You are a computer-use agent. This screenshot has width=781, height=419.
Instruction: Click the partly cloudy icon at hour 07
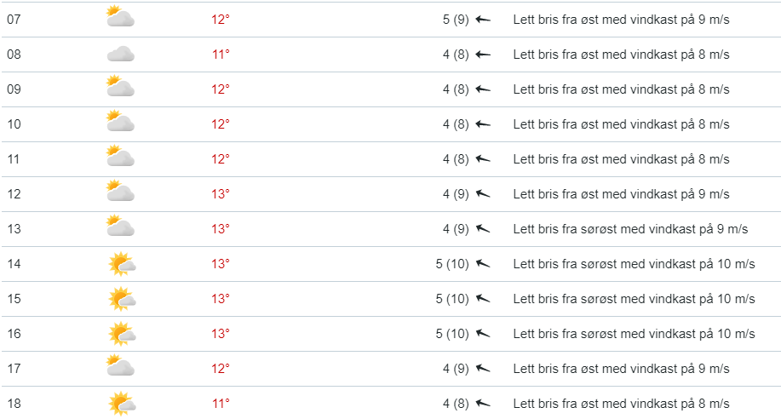[x=121, y=19]
